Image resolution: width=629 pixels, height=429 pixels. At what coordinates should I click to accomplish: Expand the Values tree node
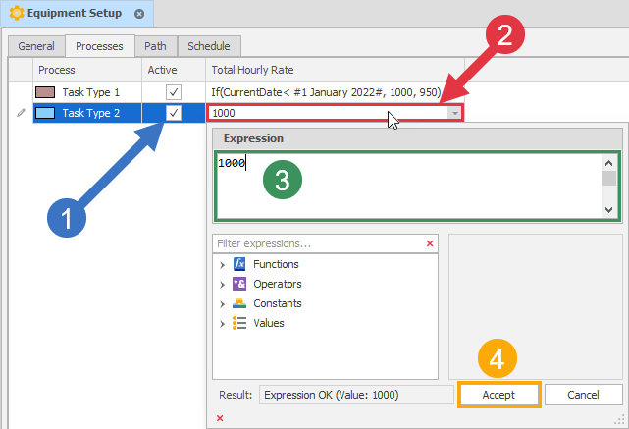(222, 324)
